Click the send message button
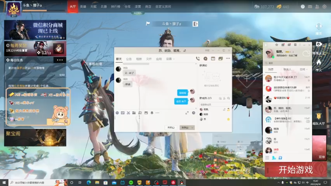 click(x=185, y=128)
